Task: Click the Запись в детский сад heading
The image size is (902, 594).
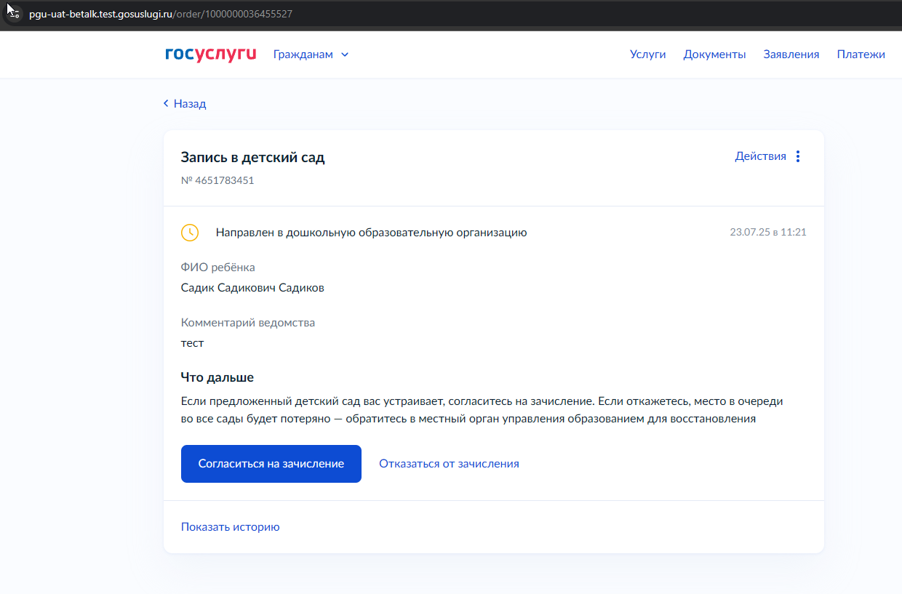Action: pyautogui.click(x=253, y=158)
